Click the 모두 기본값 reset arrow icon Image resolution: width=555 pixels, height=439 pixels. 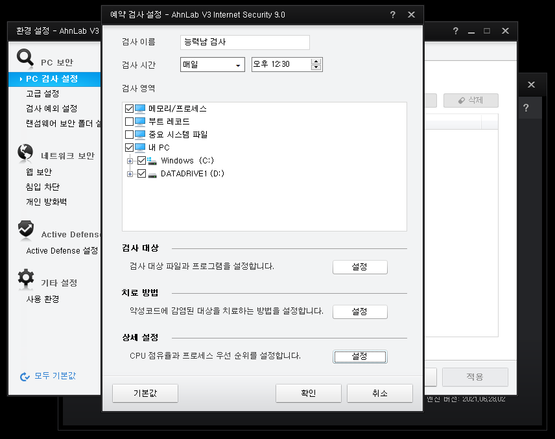coord(25,377)
